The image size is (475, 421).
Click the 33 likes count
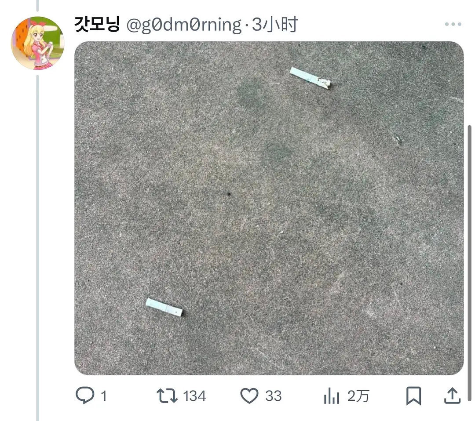(x=274, y=396)
